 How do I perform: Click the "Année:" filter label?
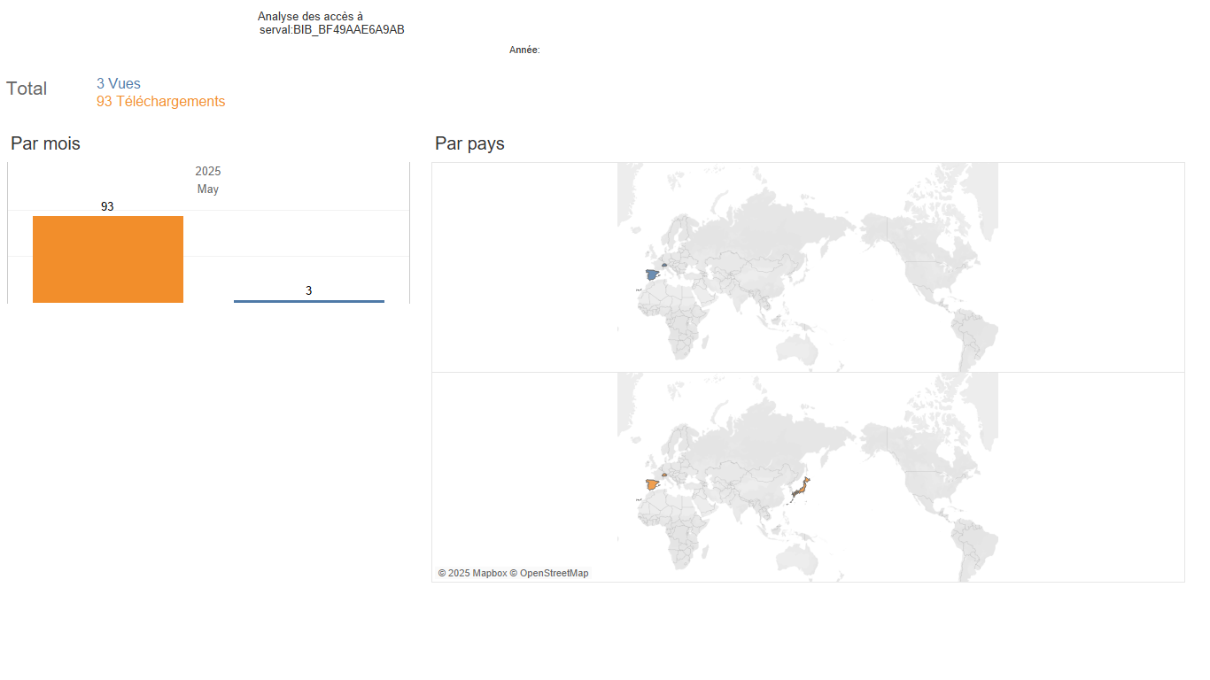point(524,50)
